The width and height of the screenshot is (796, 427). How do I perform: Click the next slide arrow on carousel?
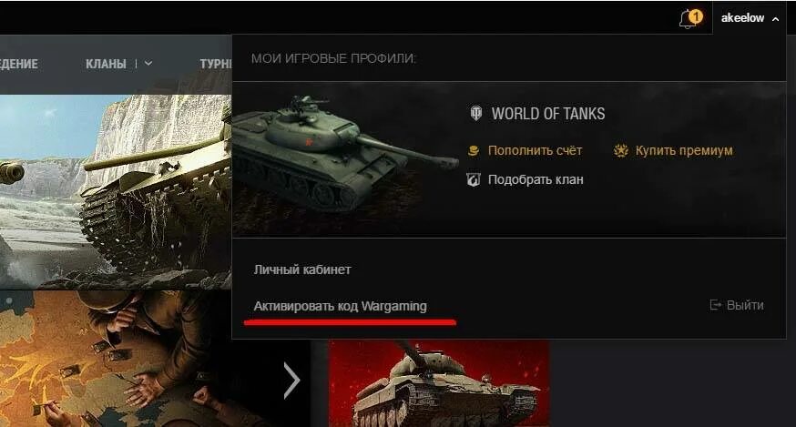[291, 380]
